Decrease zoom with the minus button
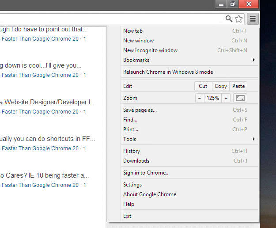This screenshot has height=228, width=276. [200, 98]
